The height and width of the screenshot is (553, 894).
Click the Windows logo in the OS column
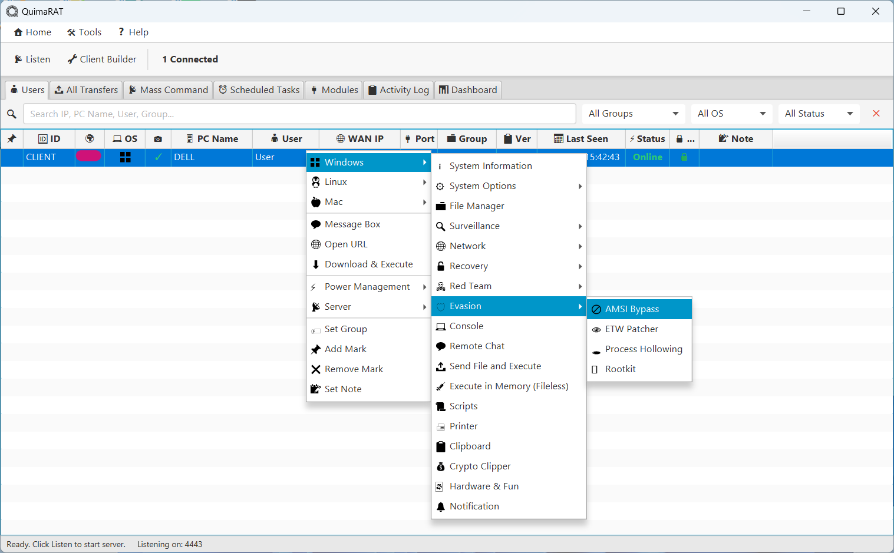(x=125, y=157)
